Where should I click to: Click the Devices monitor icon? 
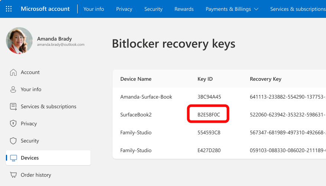13,158
